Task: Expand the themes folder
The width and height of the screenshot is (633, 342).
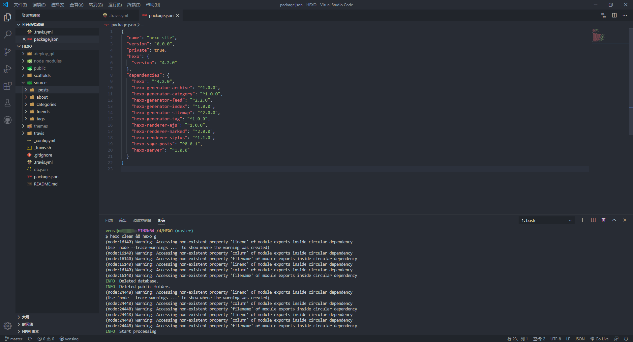Action: (x=57, y=126)
